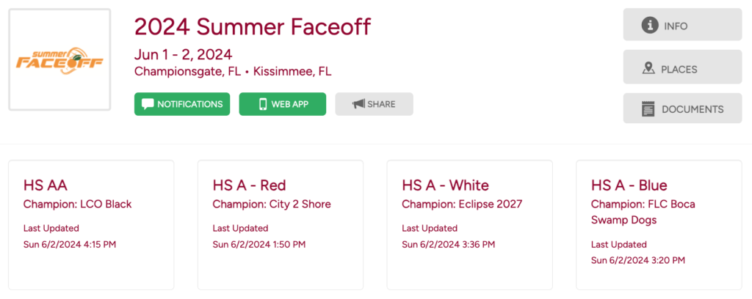Select the HS AA division heading
Screen dimensions: 752x299
pyautogui.click(x=46, y=185)
